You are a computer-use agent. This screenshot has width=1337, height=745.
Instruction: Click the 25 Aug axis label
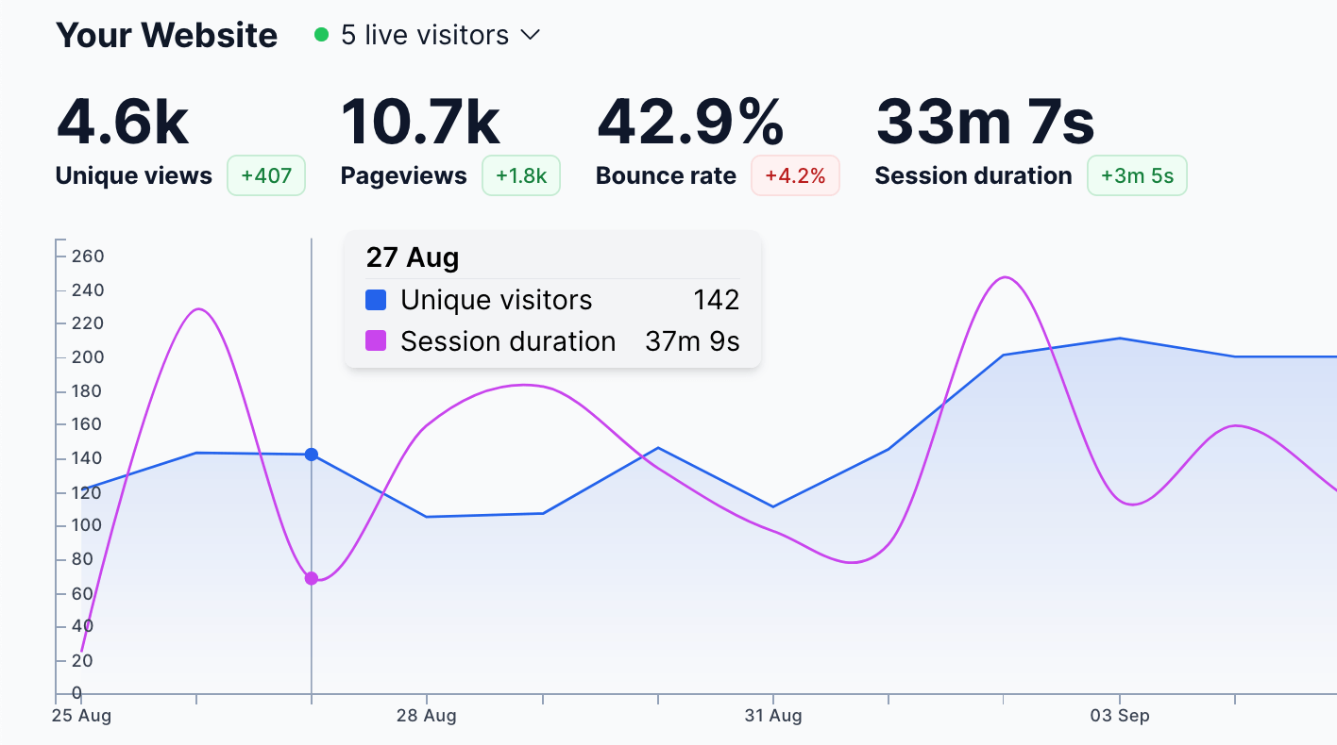(81, 716)
